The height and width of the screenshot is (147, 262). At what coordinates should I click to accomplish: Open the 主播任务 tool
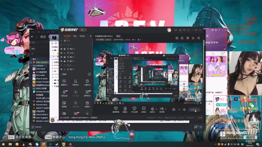tap(87, 82)
